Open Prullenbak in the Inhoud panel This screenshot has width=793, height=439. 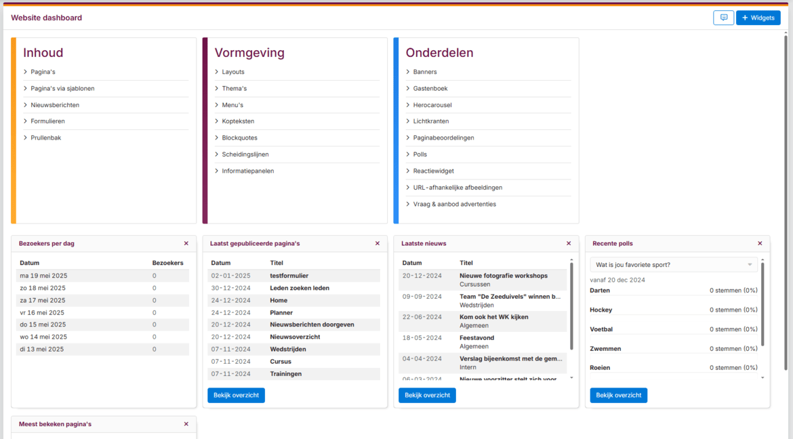click(x=45, y=138)
